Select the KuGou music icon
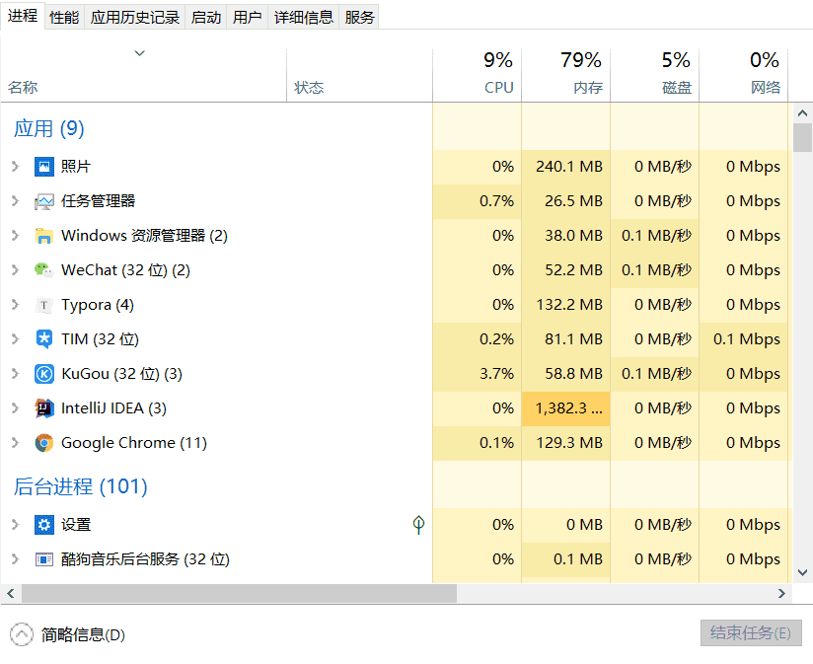Viewport: 813px width, 664px height. click(44, 374)
